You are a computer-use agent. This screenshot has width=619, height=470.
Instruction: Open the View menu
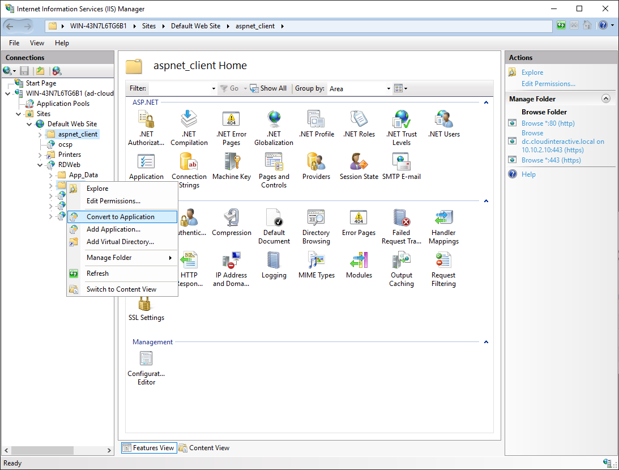37,43
